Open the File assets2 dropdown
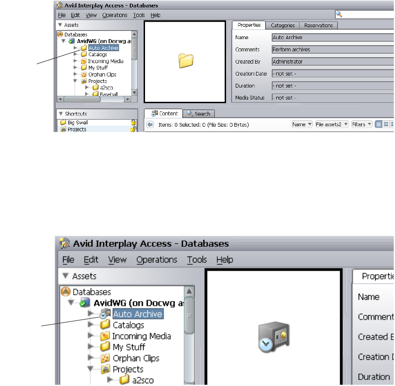Screen dimensions: 395x386 (332, 124)
